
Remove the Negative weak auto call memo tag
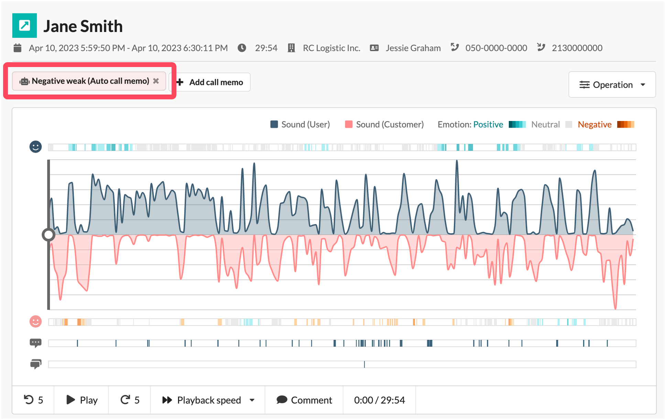(156, 81)
